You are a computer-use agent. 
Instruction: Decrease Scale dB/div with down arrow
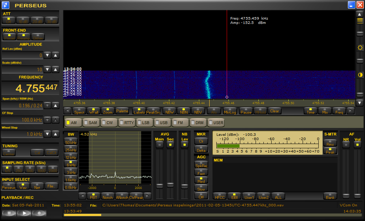tap(47, 70)
